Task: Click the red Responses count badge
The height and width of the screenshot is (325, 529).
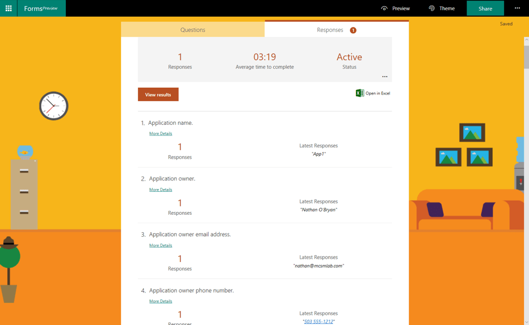Action: tap(353, 30)
